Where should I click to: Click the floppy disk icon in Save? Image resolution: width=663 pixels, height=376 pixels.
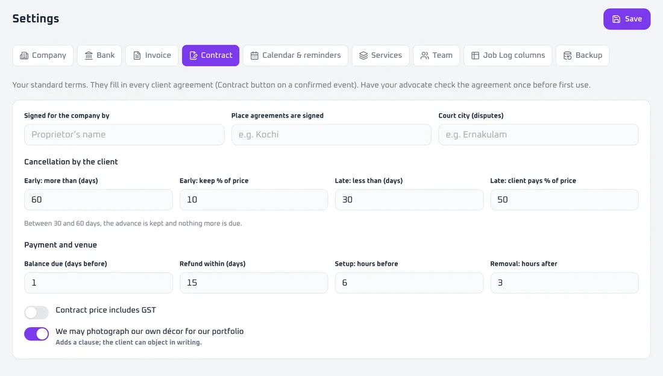click(616, 19)
